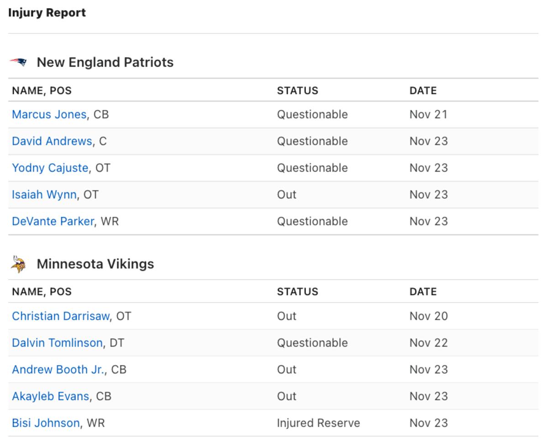Viewport: 548px width, 439px height.
Task: Click the Patriots table DATE column header
Action: click(x=423, y=90)
